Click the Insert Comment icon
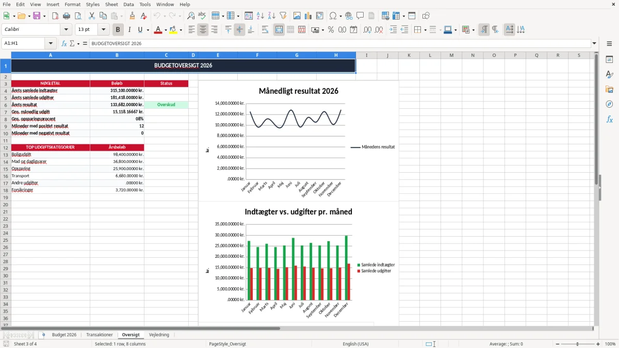This screenshot has height=348, width=619. click(x=360, y=16)
